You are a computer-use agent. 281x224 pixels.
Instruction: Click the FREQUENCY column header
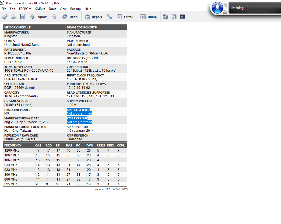(13, 145)
